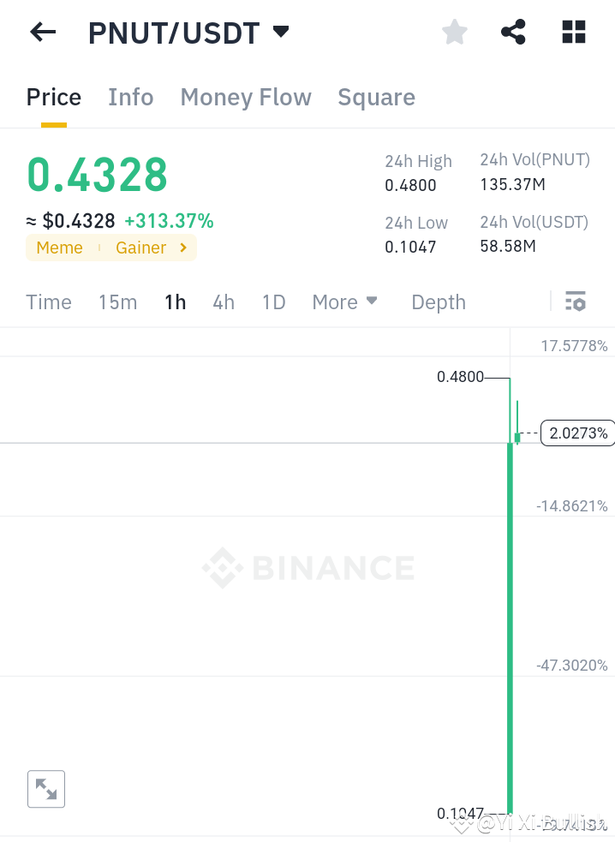The width and height of the screenshot is (615, 842).
Task: Tap the Binance watermark logo on the chart
Action: coord(308,567)
